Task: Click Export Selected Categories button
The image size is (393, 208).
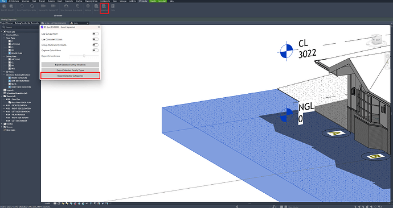Action: click(x=70, y=76)
